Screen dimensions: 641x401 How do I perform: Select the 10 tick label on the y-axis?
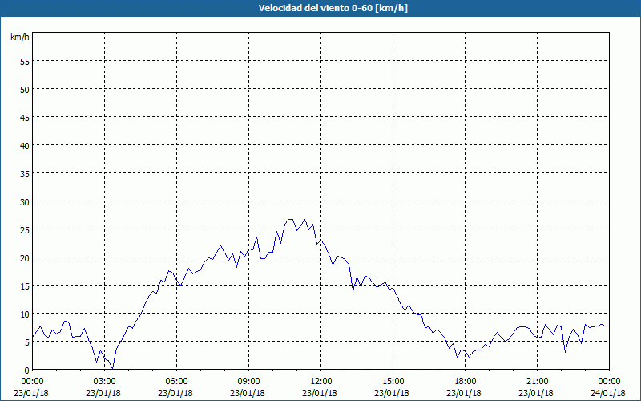coord(24,314)
